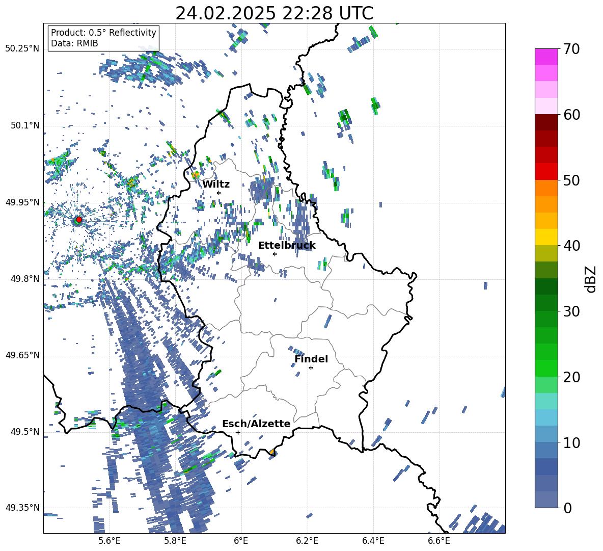Click the 6.2°E longitude label
The width and height of the screenshot is (603, 551).
point(307,541)
